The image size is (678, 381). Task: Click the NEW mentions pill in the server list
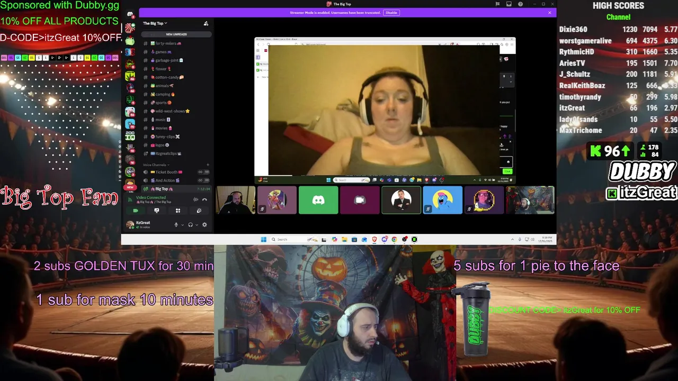(130, 187)
